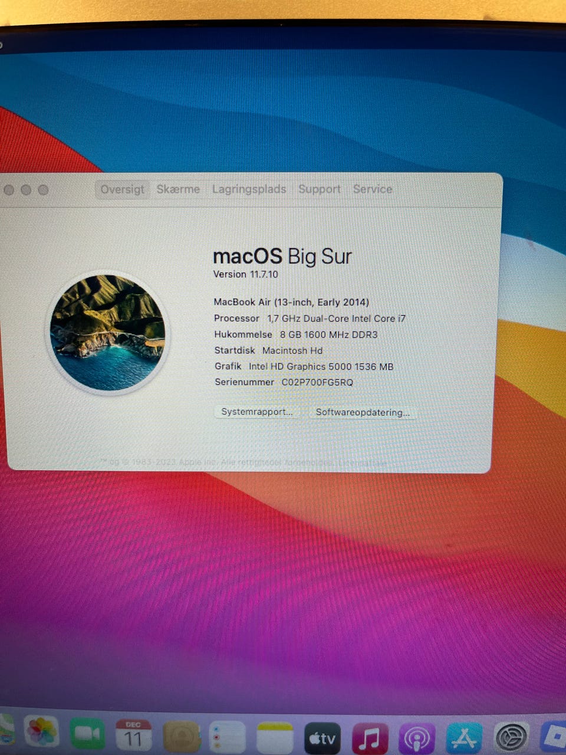Image resolution: width=566 pixels, height=755 pixels.
Task: Click the macOS Big Sur artwork image
Action: 108,333
